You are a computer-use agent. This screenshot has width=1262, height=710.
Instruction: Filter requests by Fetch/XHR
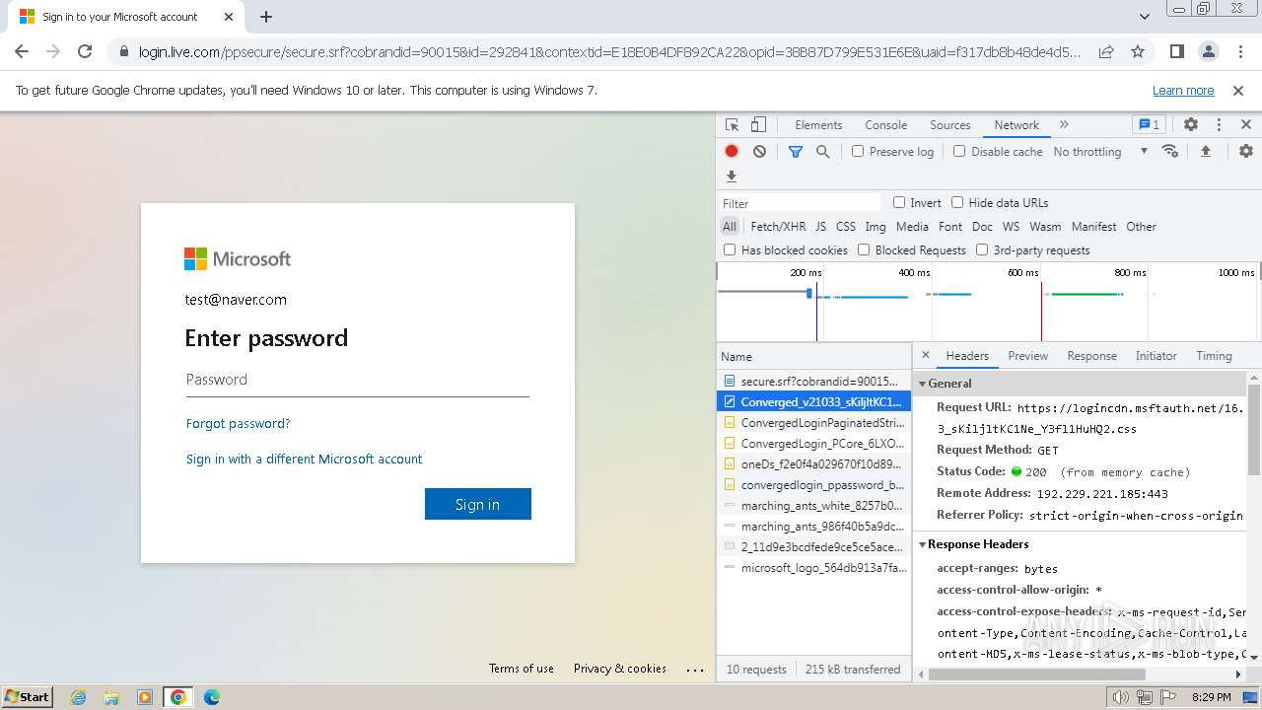click(x=778, y=226)
